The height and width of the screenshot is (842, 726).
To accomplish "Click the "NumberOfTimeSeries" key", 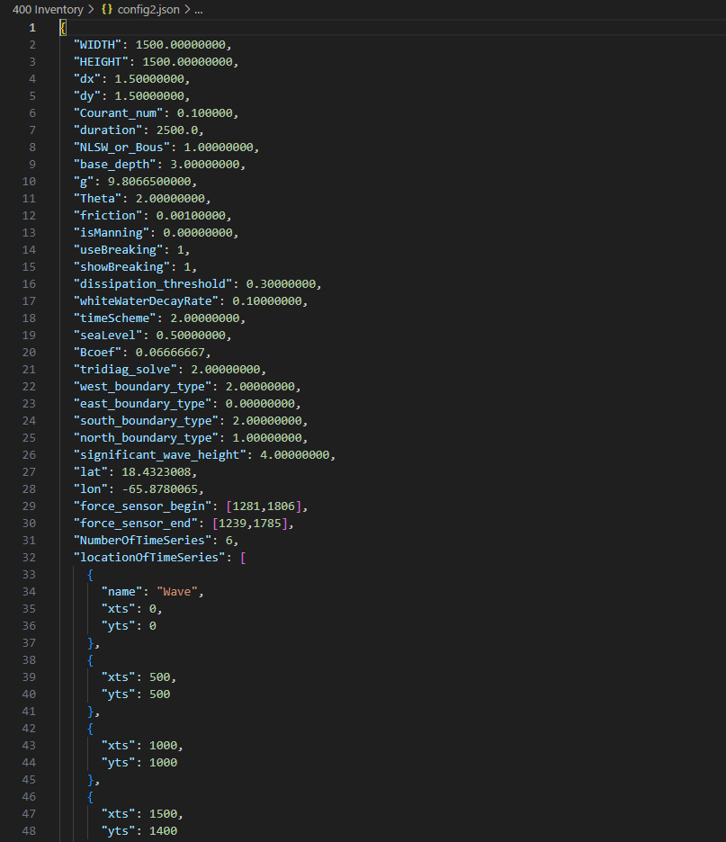I will [x=142, y=541].
